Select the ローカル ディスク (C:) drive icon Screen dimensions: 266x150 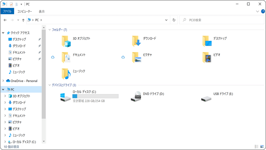[65, 97]
